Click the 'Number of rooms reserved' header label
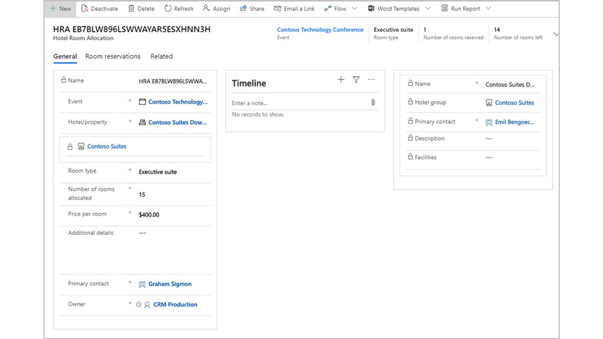The image size is (603, 339). click(x=453, y=38)
